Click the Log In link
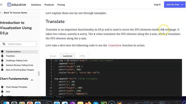This screenshot has height=104, width=186. pyautogui.click(x=157, y=5)
